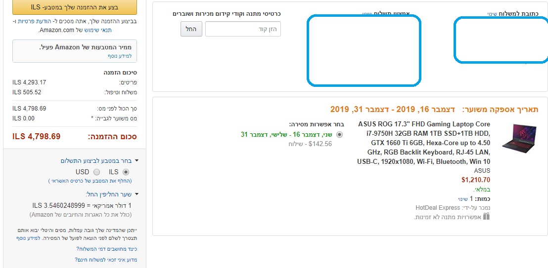Collapse the applicable exchange rate section
The image size is (548, 268).
point(137,194)
